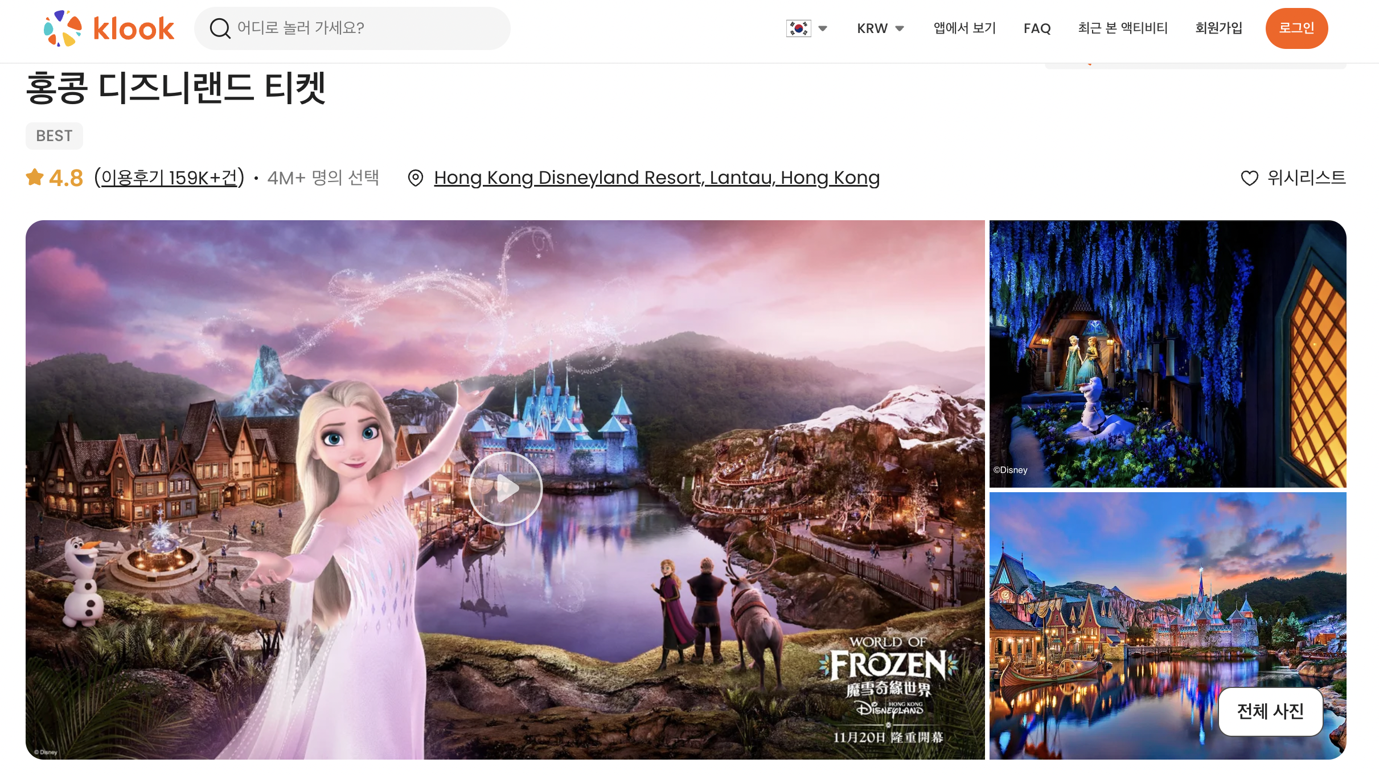Image resolution: width=1379 pixels, height=775 pixels.
Task: Open the Korean flag language dropdown
Action: [x=807, y=28]
